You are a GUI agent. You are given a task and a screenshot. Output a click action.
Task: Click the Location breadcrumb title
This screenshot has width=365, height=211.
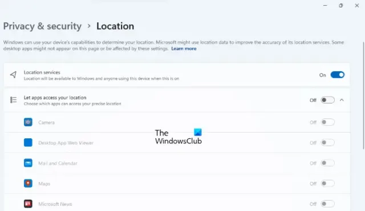click(115, 26)
